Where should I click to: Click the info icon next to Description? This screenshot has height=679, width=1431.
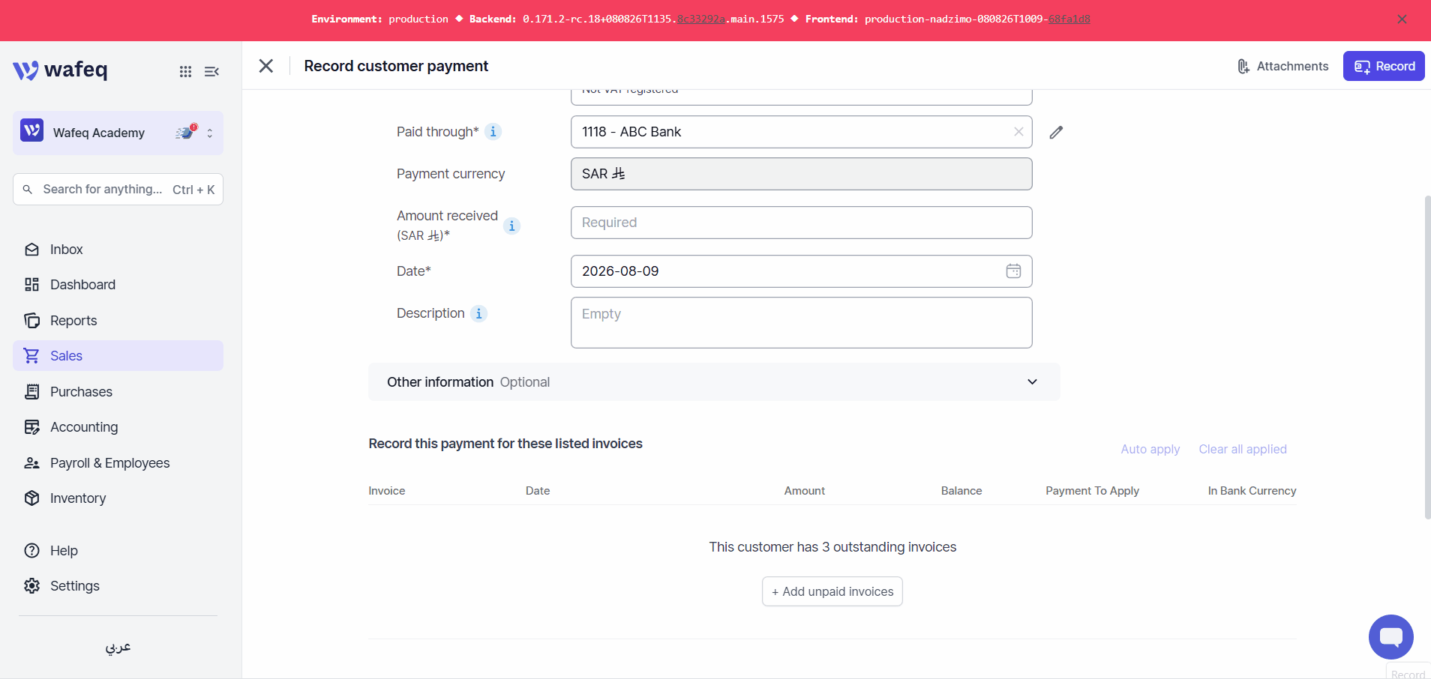tap(478, 313)
